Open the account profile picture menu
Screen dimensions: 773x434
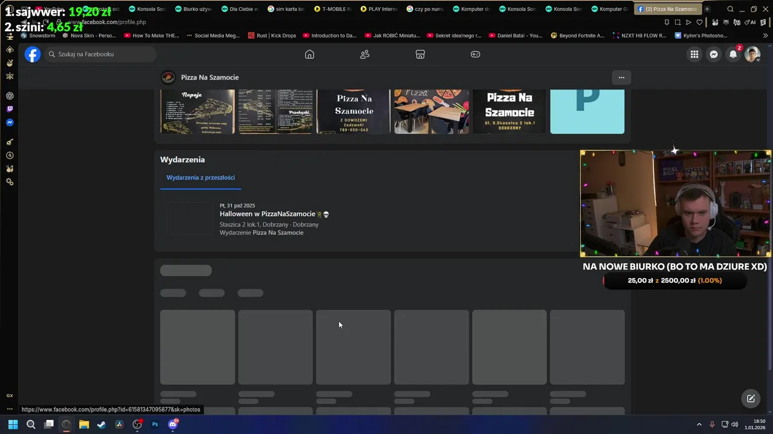coord(752,54)
